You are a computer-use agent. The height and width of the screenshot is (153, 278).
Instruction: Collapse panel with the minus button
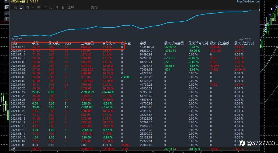tap(6, 1)
